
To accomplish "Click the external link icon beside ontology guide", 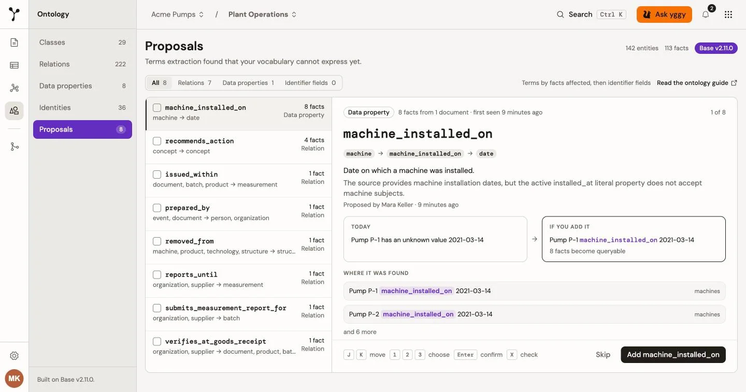I will pos(734,83).
